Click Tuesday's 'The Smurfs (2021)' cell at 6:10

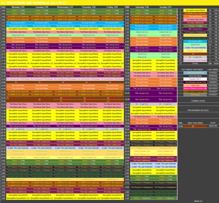[x=42, y=23]
